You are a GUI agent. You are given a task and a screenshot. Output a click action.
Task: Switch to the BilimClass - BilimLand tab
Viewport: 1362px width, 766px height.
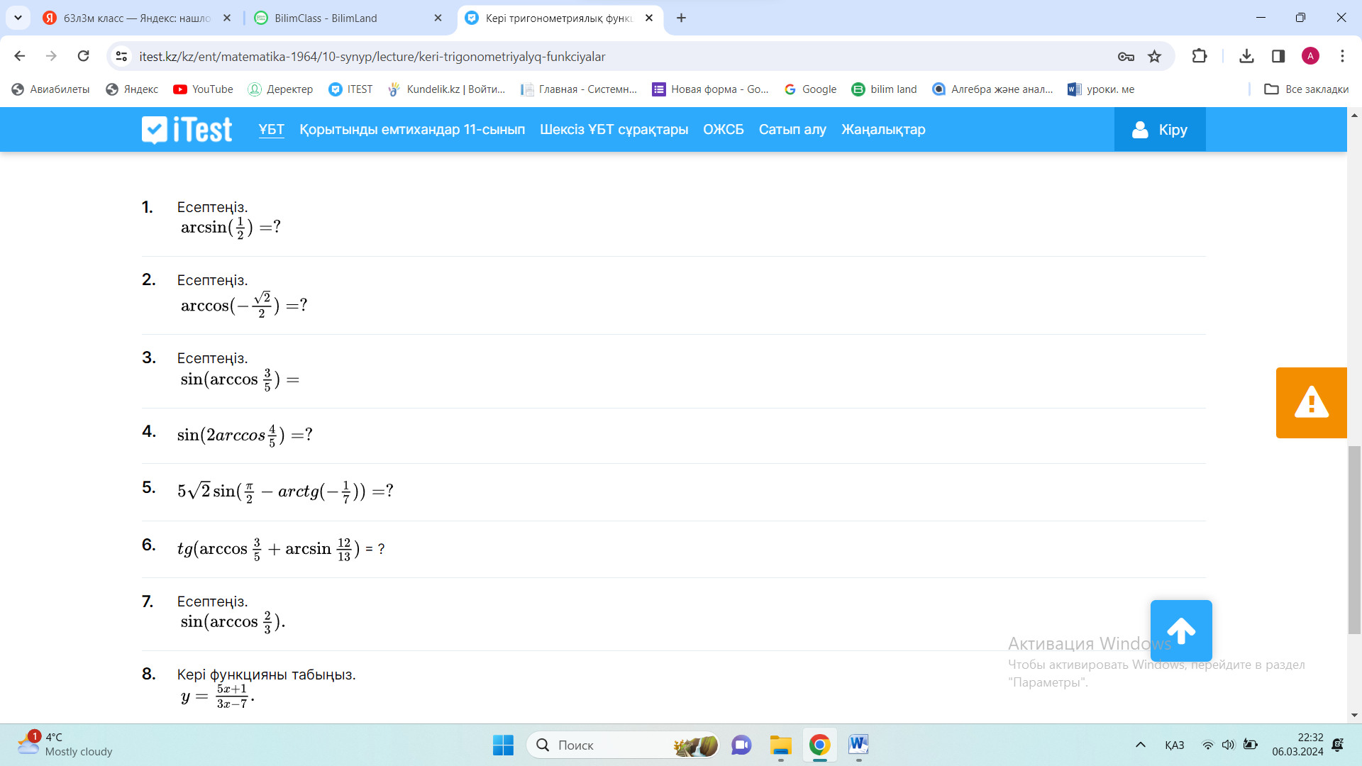click(x=326, y=18)
